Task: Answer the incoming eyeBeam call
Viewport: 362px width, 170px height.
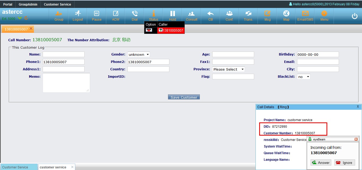Action: pos(321,163)
